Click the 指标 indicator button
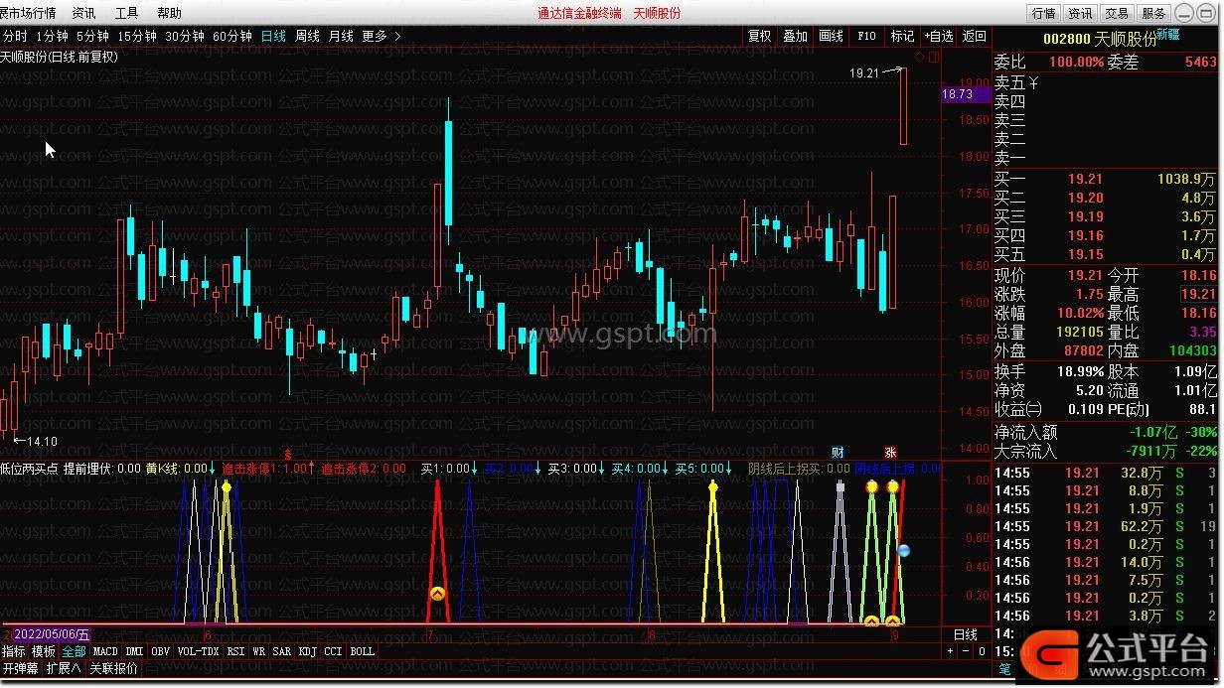This screenshot has width=1224, height=688. click(x=14, y=651)
